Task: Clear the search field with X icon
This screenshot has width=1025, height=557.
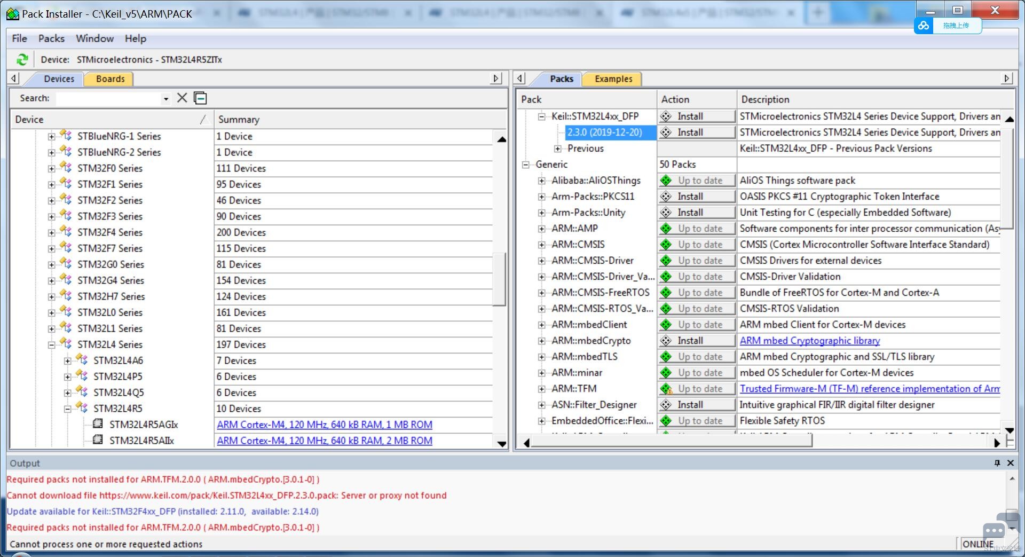Action: [x=182, y=98]
